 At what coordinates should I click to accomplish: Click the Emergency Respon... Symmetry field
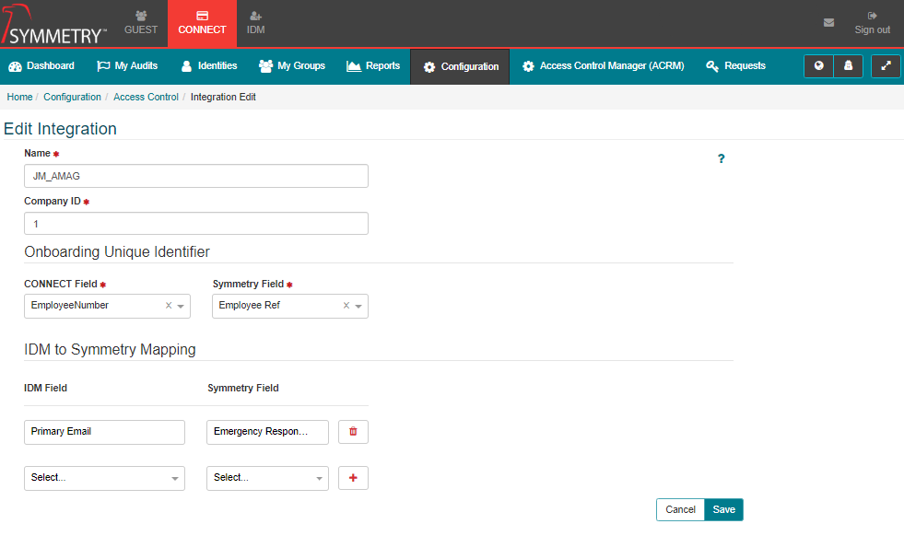(267, 432)
